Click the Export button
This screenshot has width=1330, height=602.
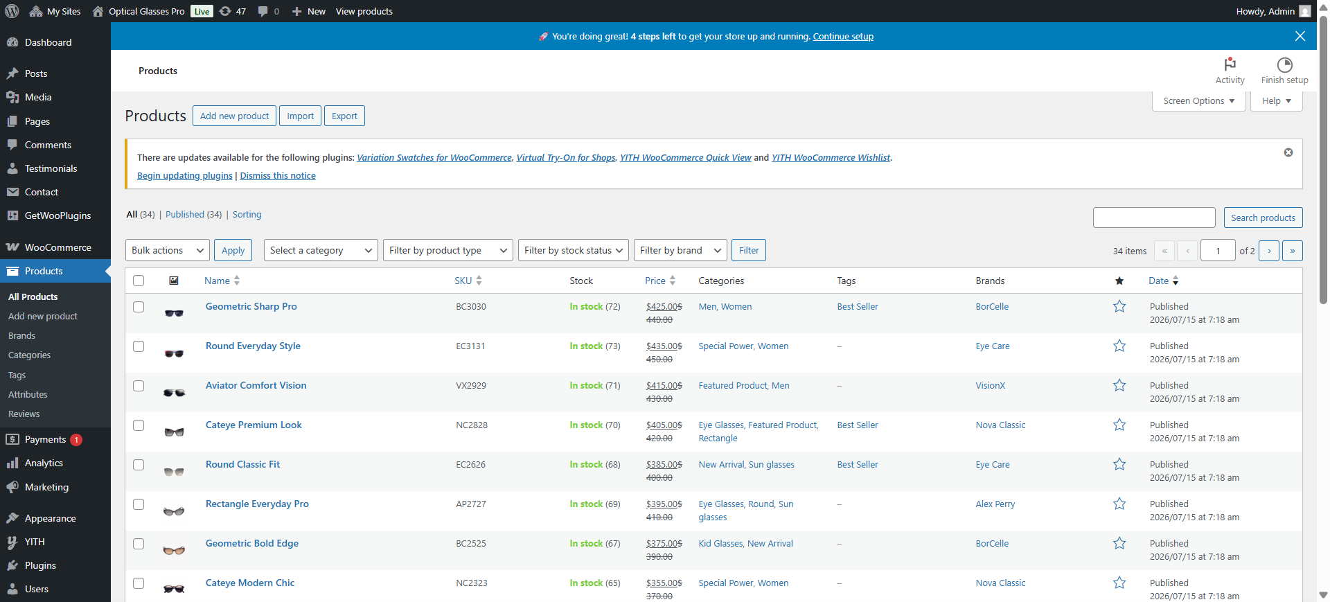point(344,116)
